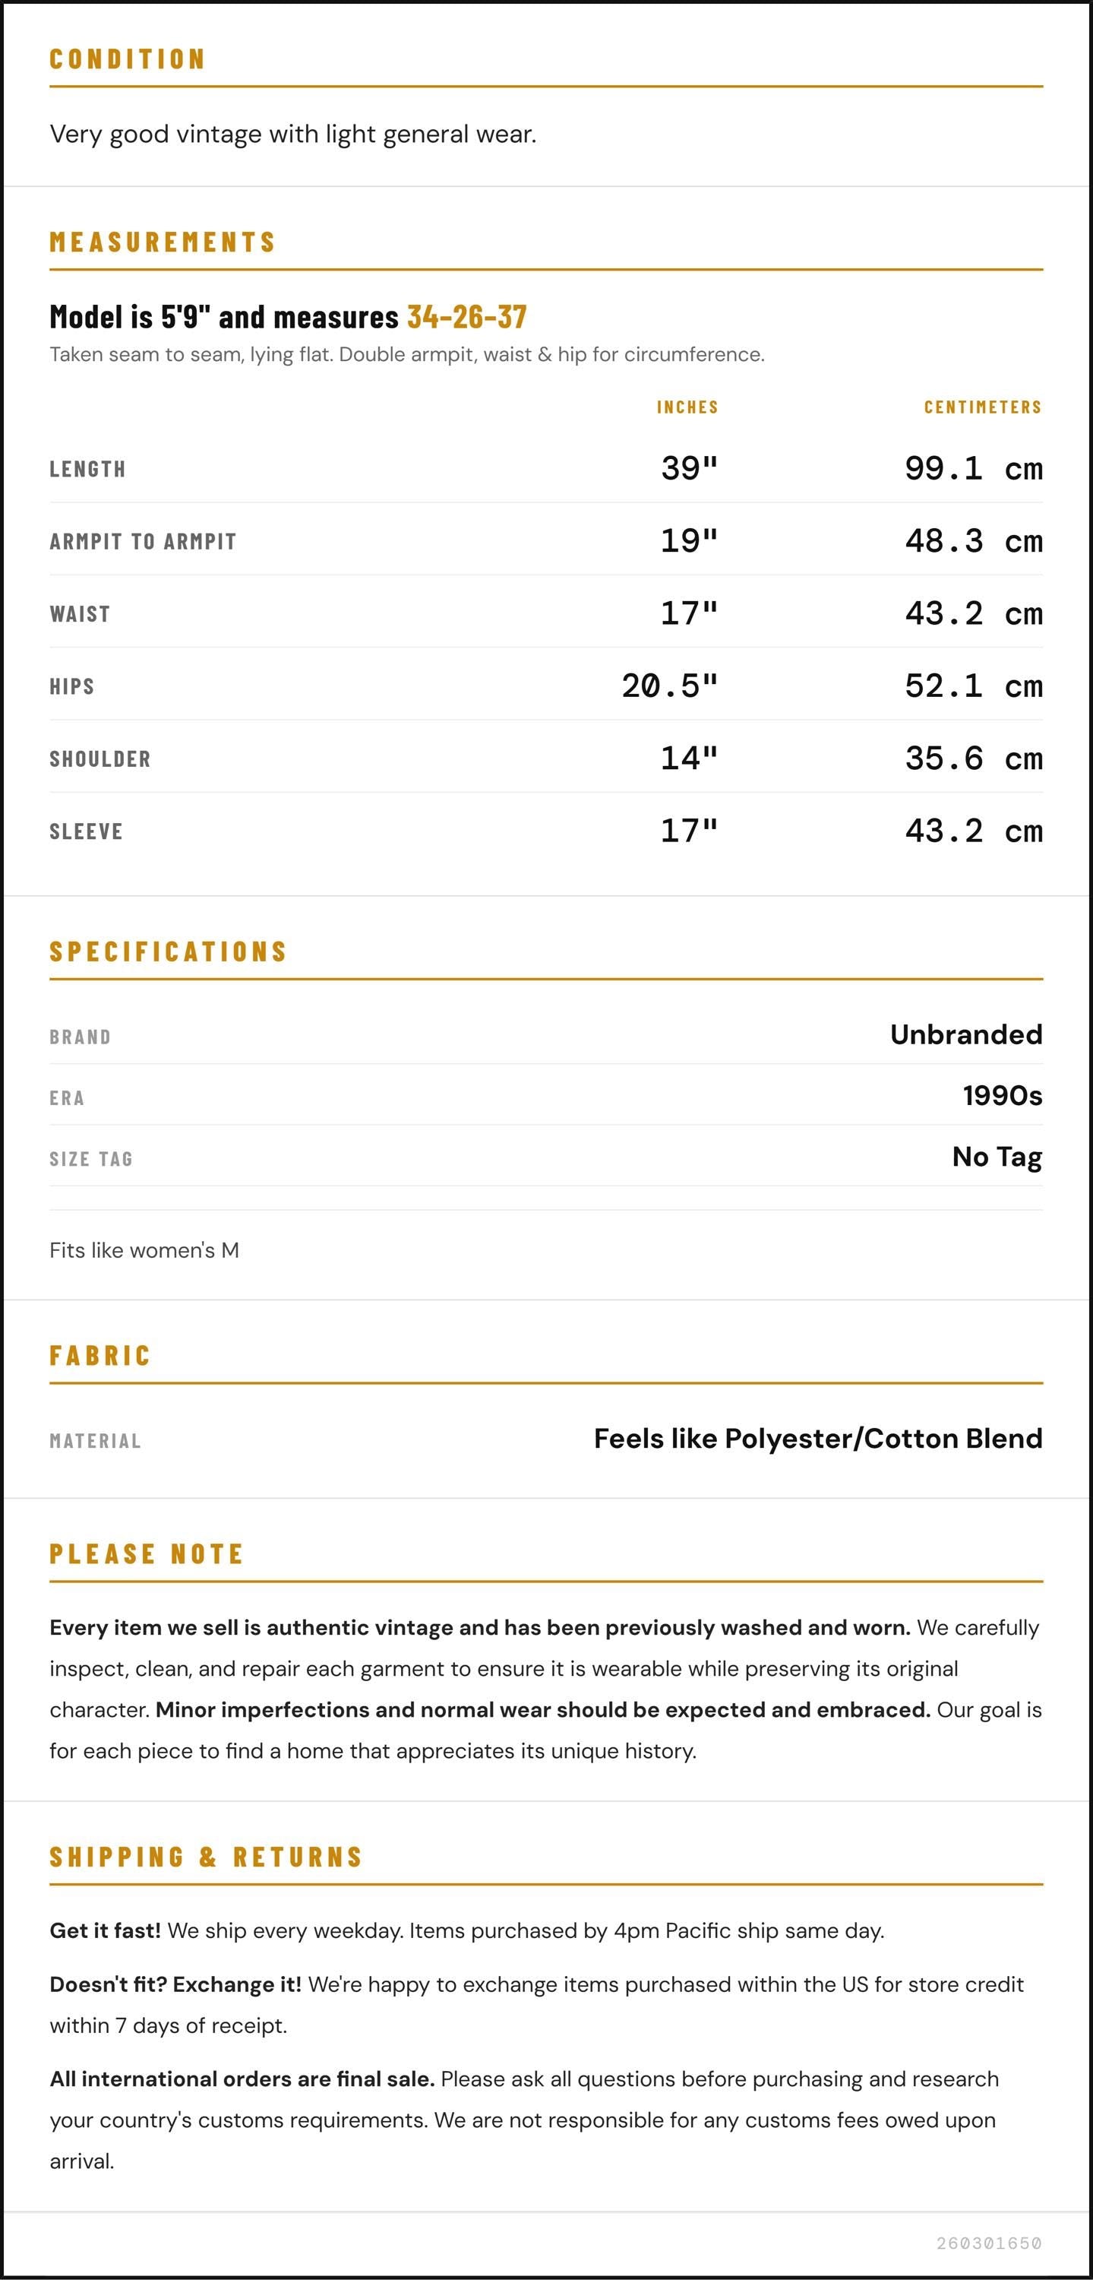Click the 34-26-37 model measurements text

[x=467, y=316]
